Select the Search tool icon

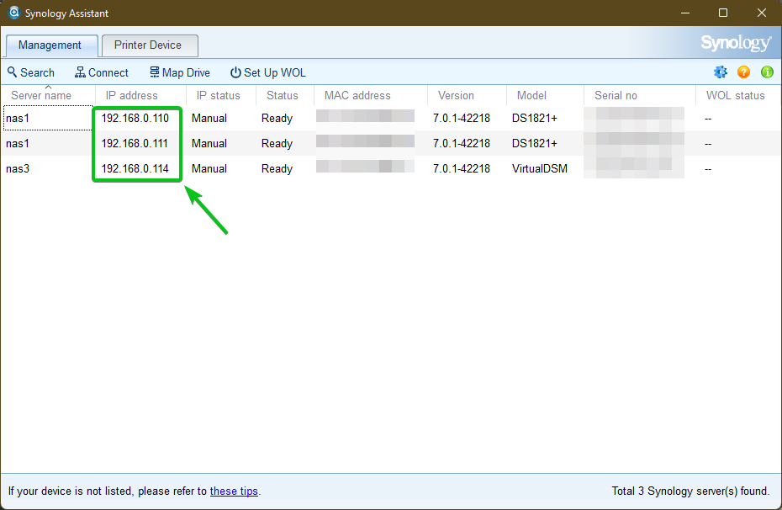pyautogui.click(x=12, y=72)
